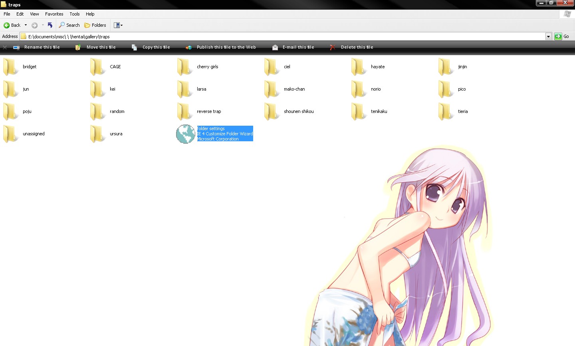Viewport: 575px width, 346px height.
Task: Open the Views dropdown menu
Action: [x=118, y=25]
